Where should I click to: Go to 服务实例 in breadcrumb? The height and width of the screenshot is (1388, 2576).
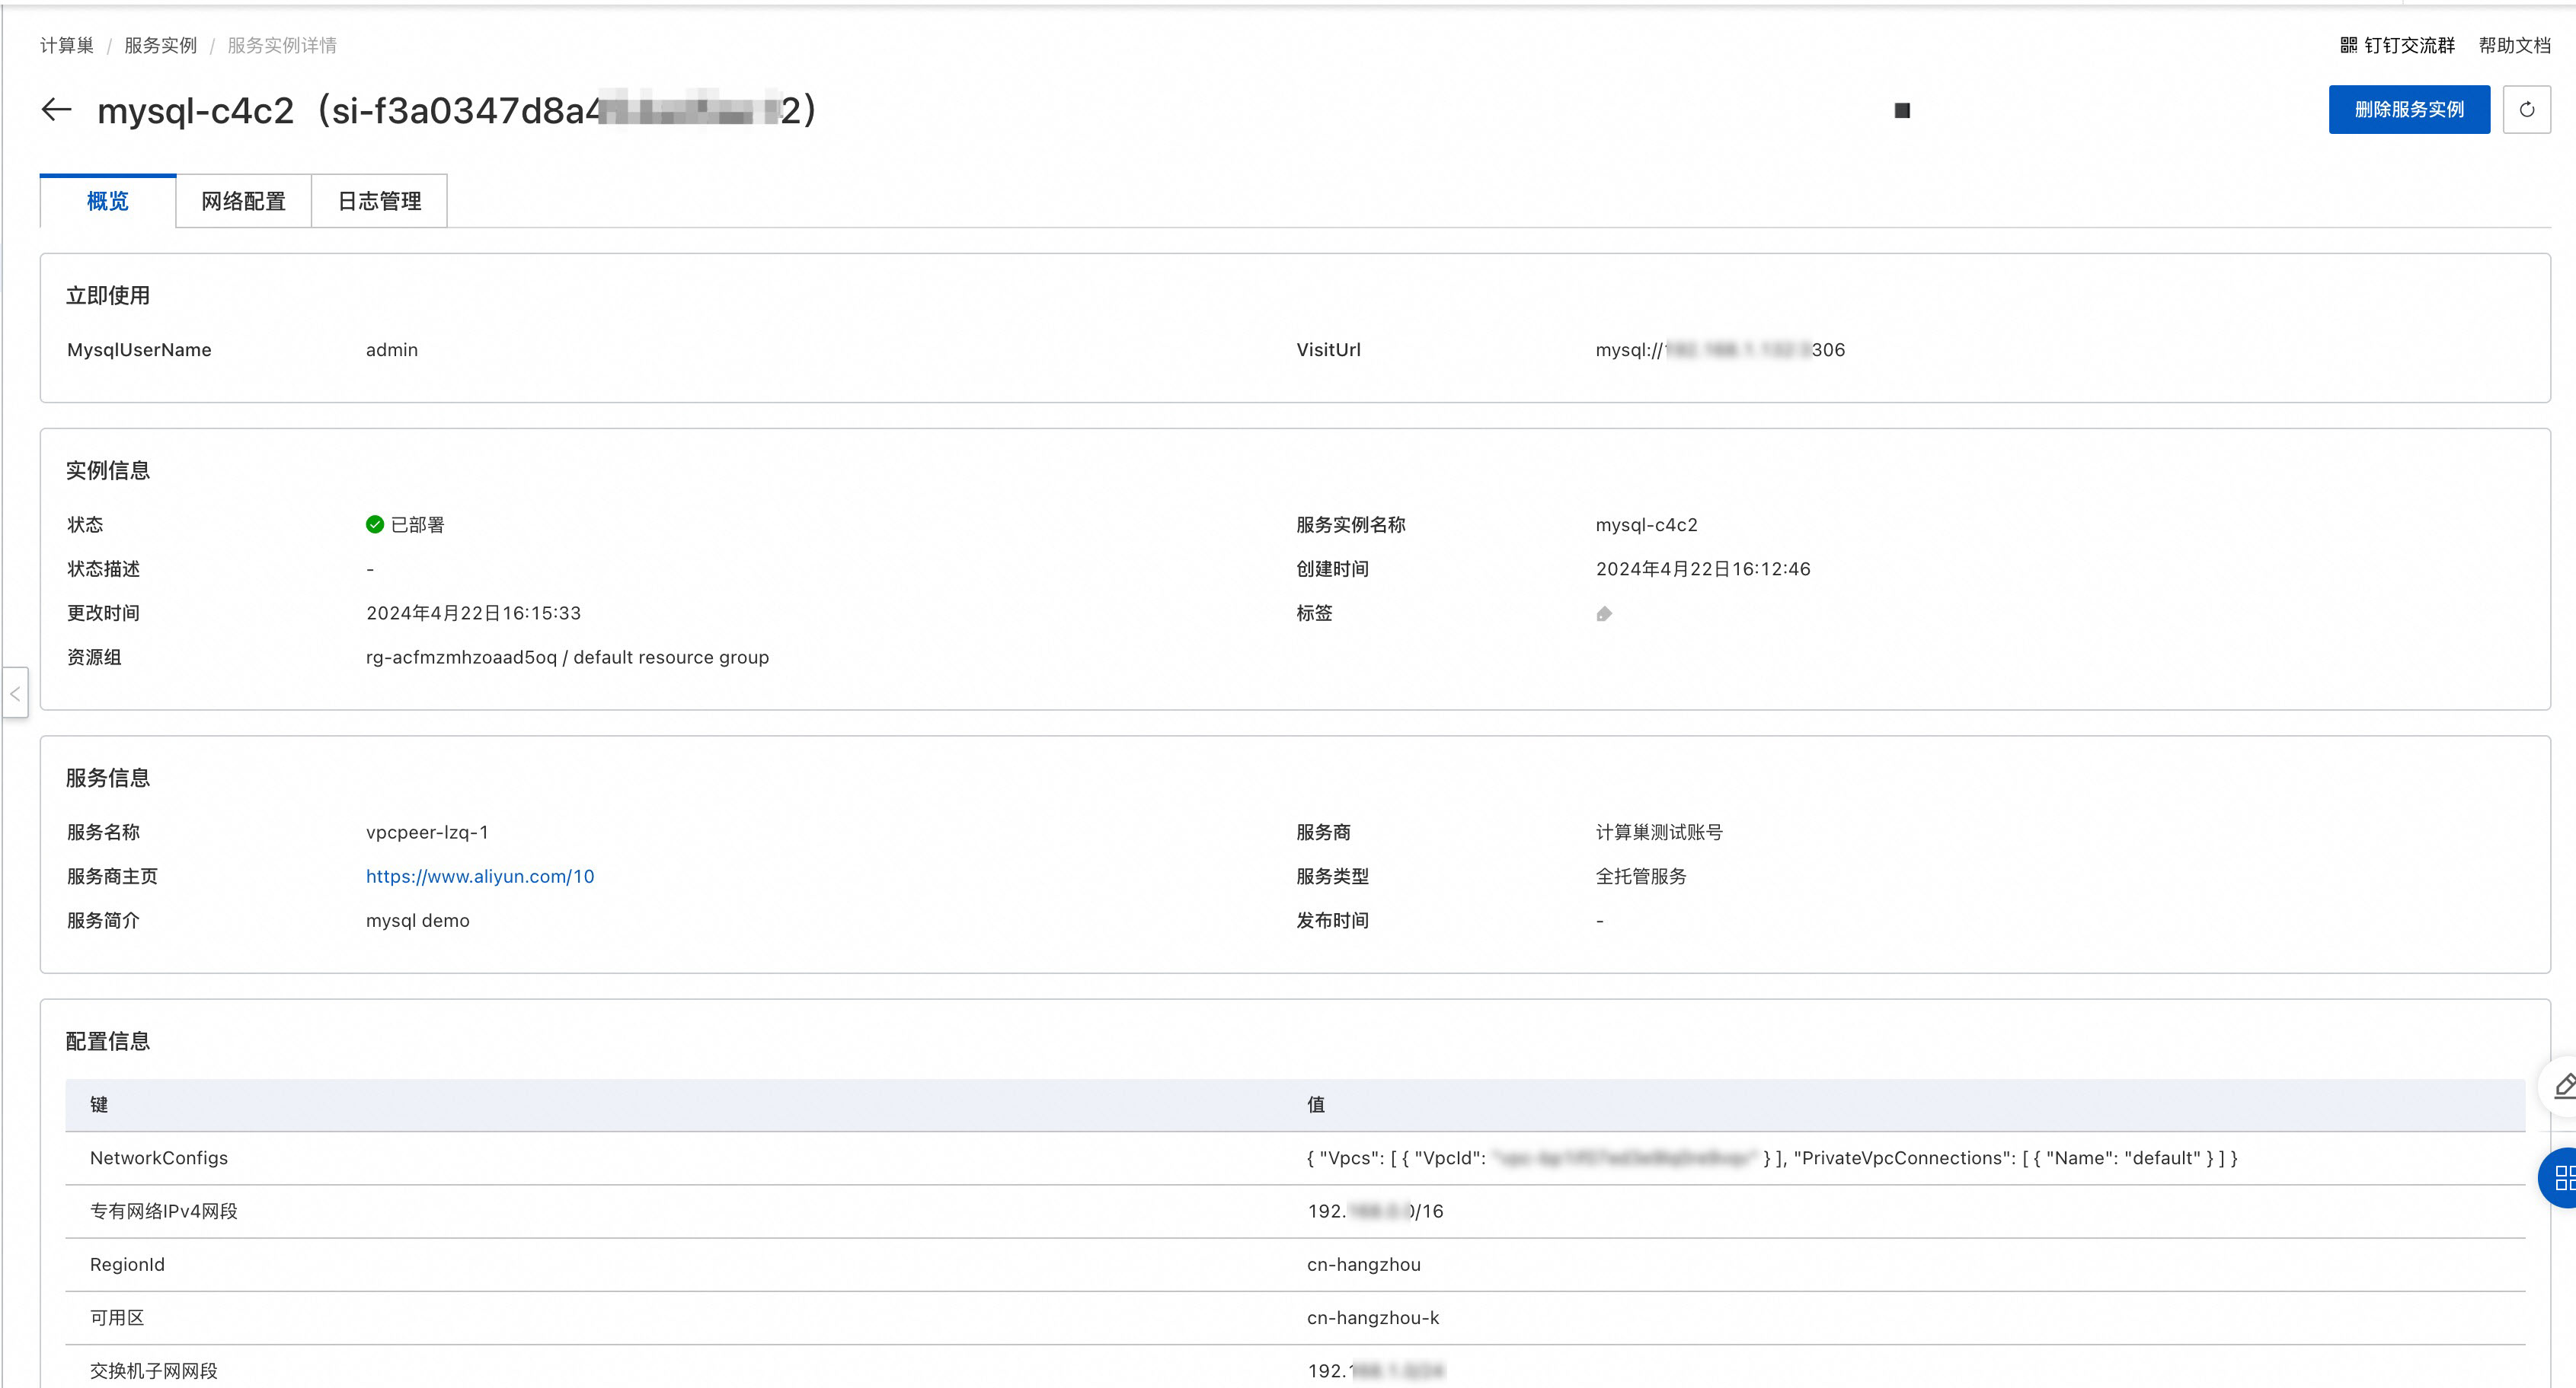[x=160, y=45]
